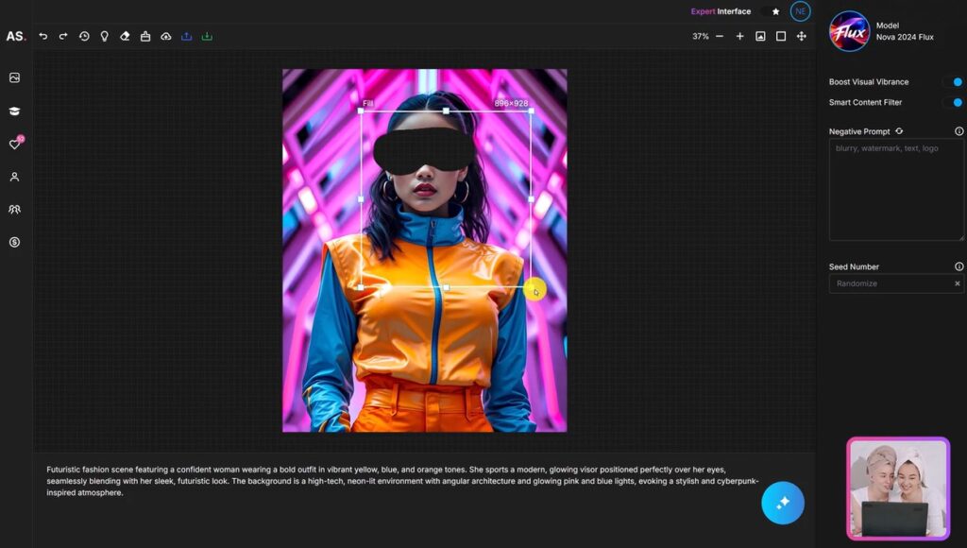Screen dimensions: 967x548
Task: Open the pricing dollar icon in the sidebar
Action: 13,242
